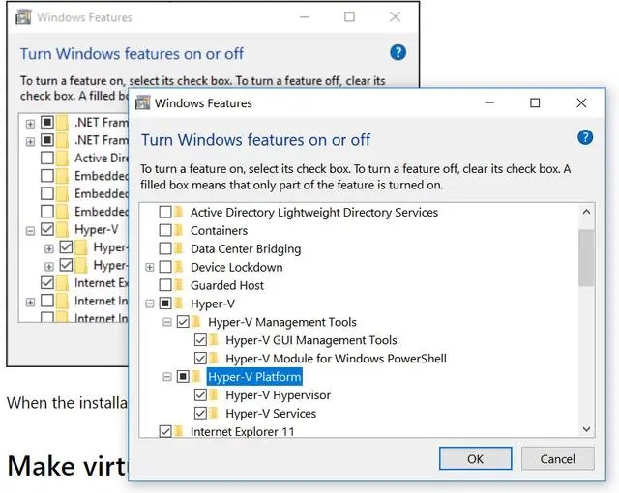Select Hyper-V Module for Windows PowerShell label

pyautogui.click(x=336, y=358)
